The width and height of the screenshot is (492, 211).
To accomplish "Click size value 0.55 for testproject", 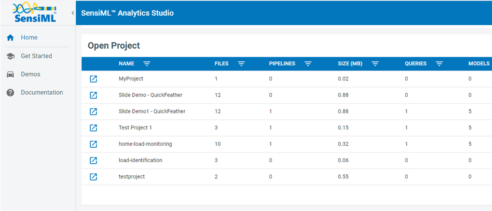I will pos(343,177).
